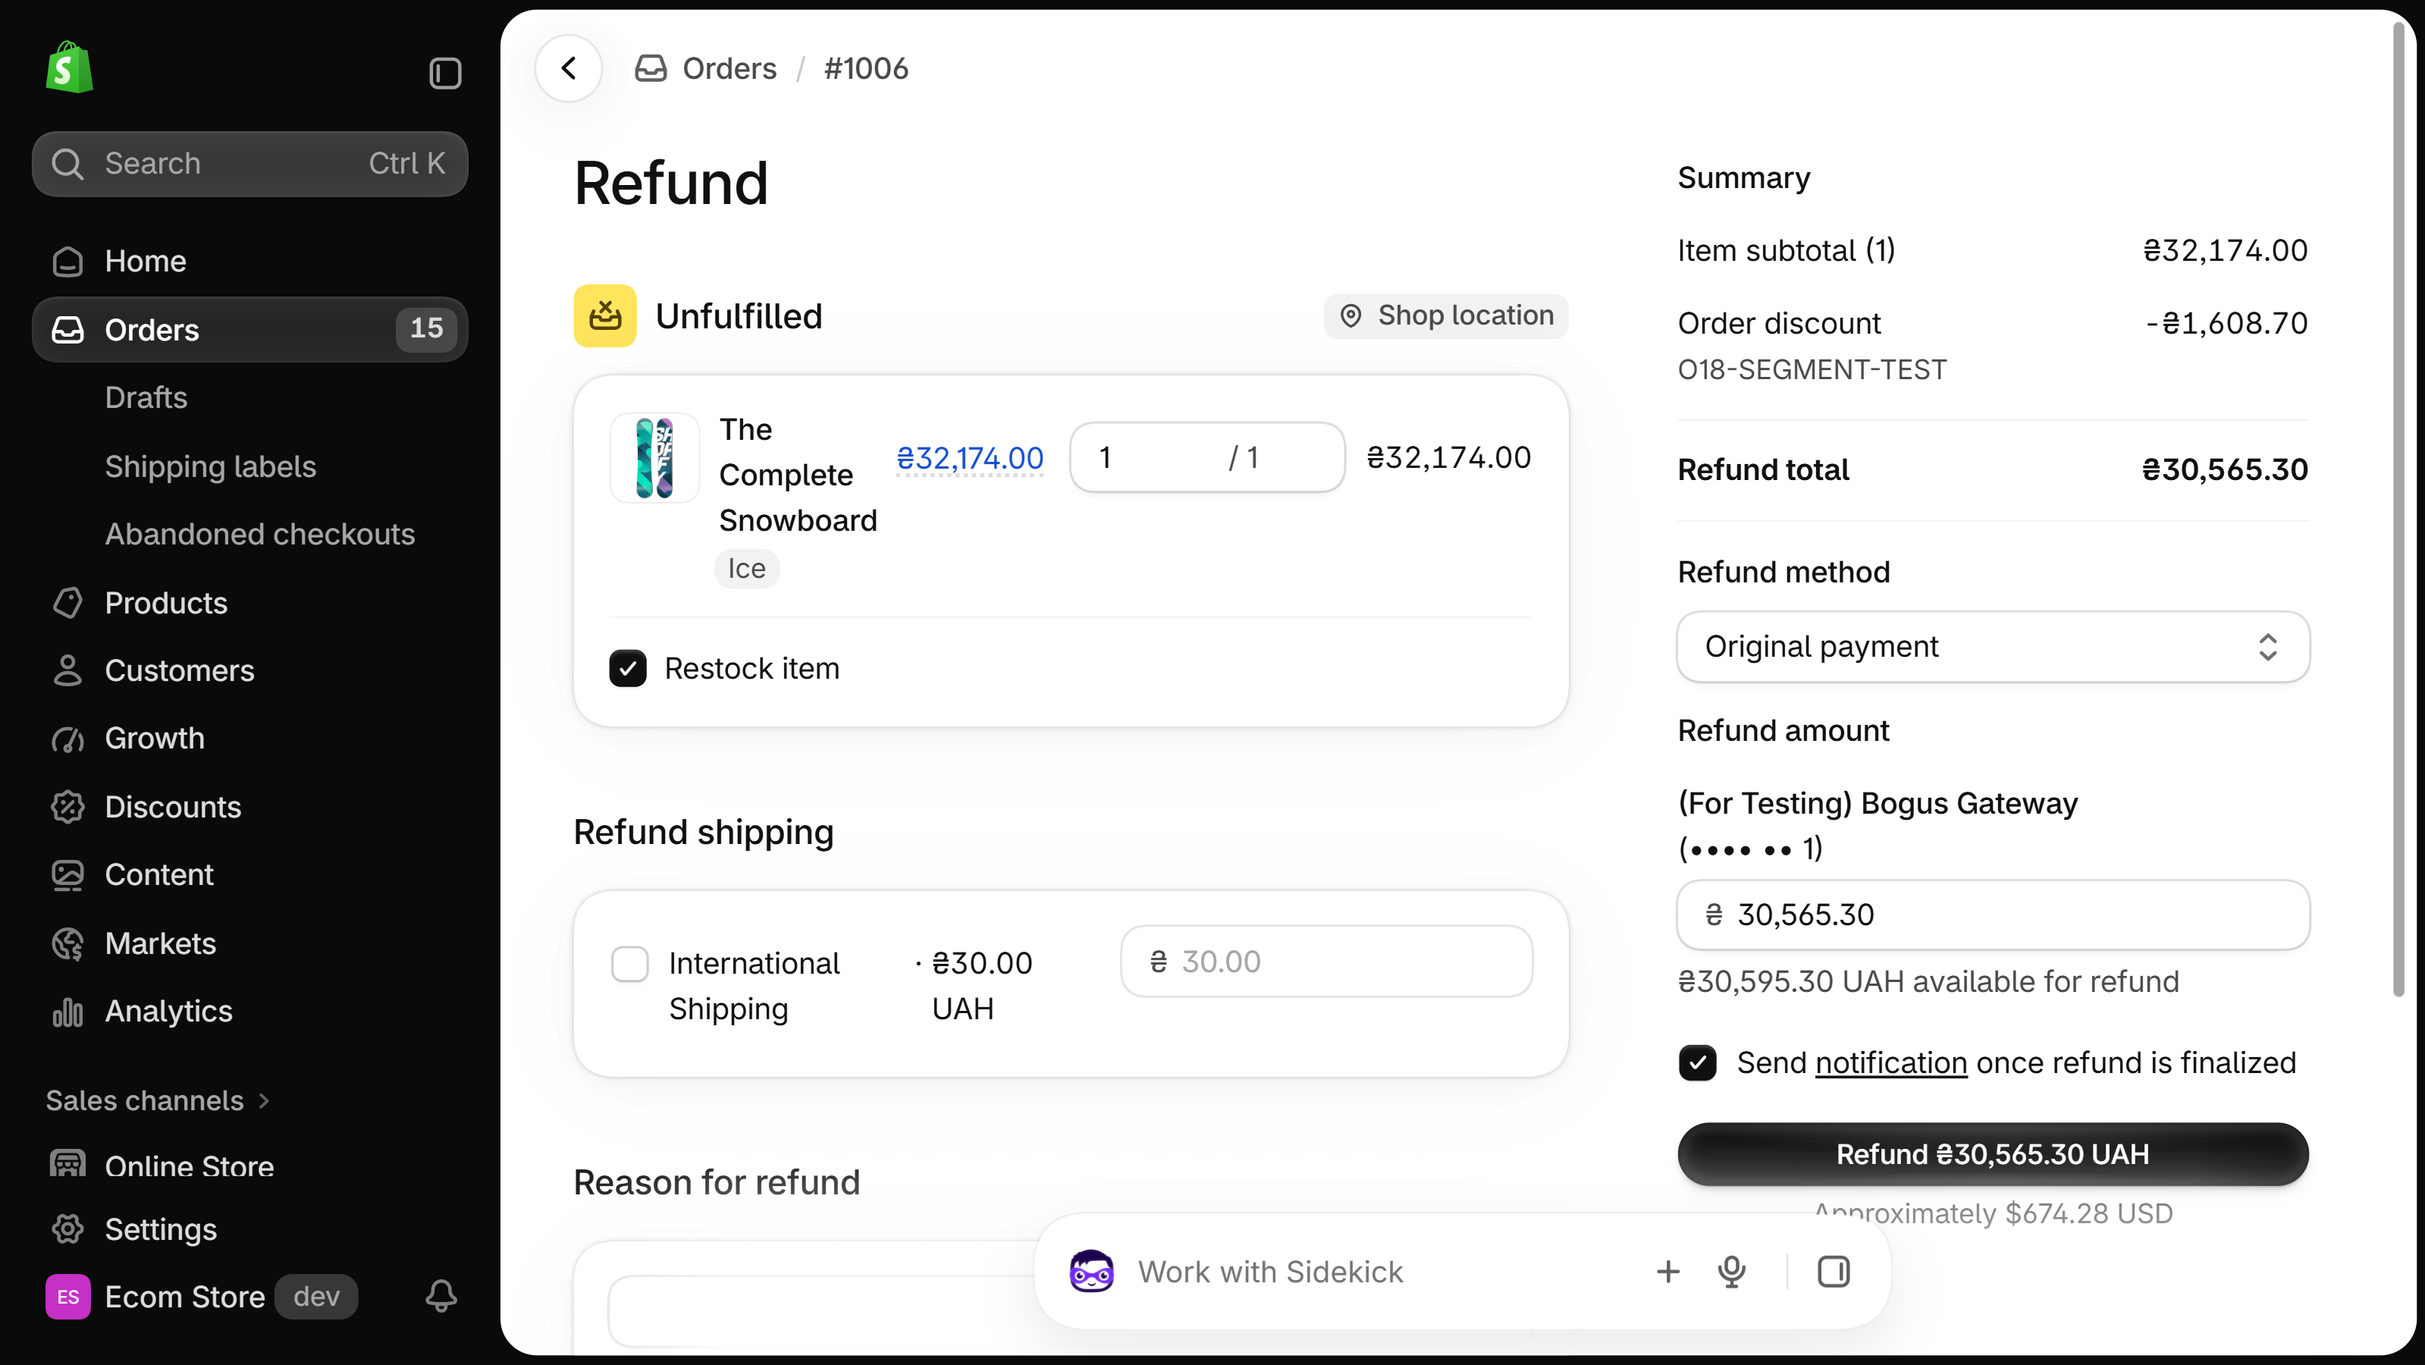Screen dimensions: 2425x1365
Task: Collapse the sidebar with the panel icon
Action: point(444,73)
